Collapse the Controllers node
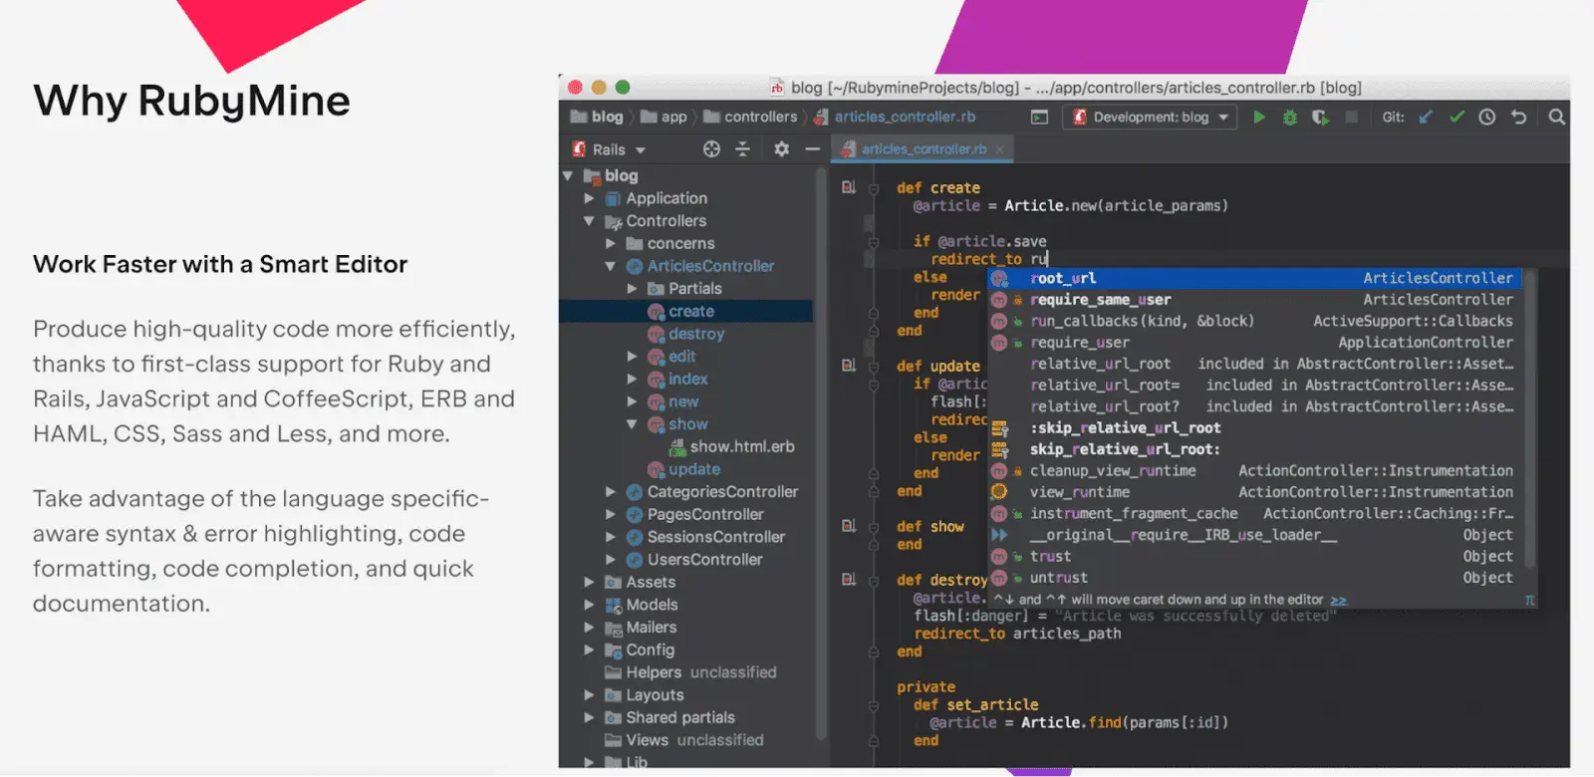1594x777 pixels. [589, 221]
